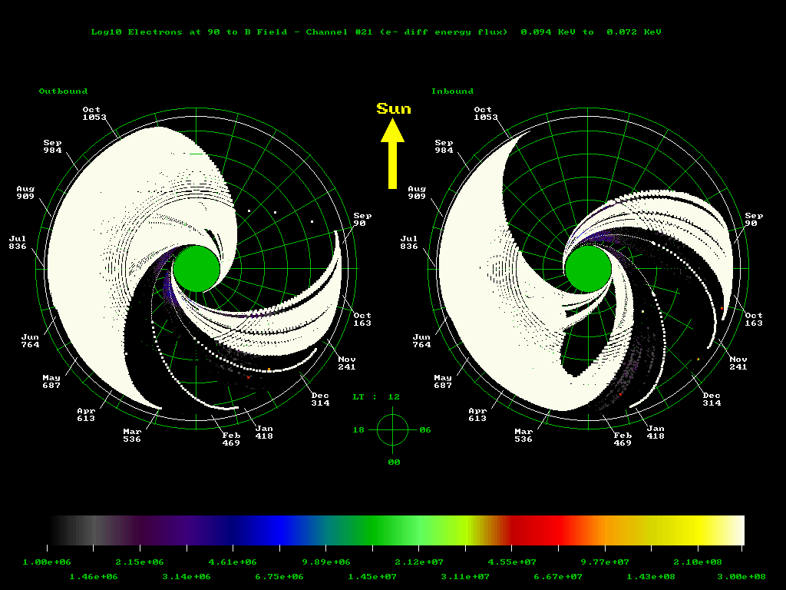This screenshot has width=786, height=590.
Task: Click the green planet disc in Inbound plot
Action: (589, 269)
